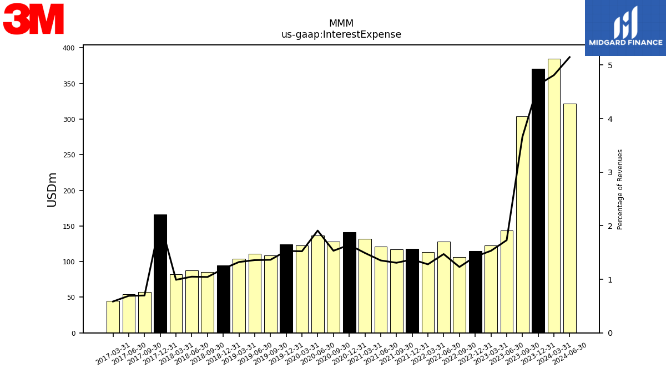666x374 pixels.
Task: Click the 3 tick on percentage axis
Action: click(610, 172)
